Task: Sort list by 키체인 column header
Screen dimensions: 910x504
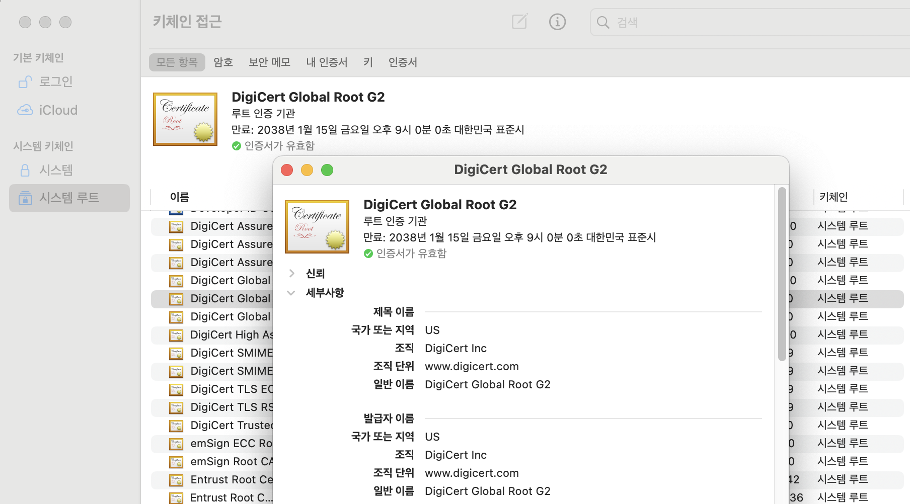Action: pyautogui.click(x=833, y=197)
